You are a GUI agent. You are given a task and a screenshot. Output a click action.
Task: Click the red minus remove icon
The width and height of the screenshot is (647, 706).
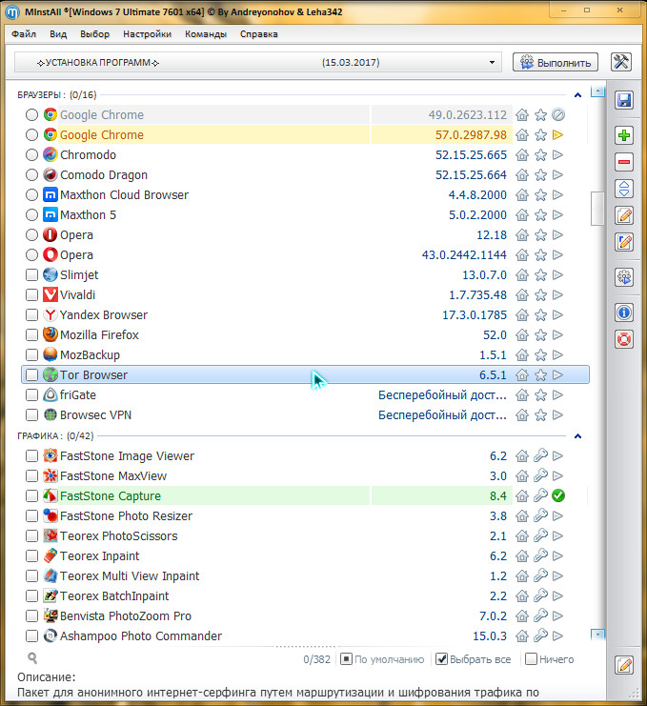pyautogui.click(x=624, y=162)
